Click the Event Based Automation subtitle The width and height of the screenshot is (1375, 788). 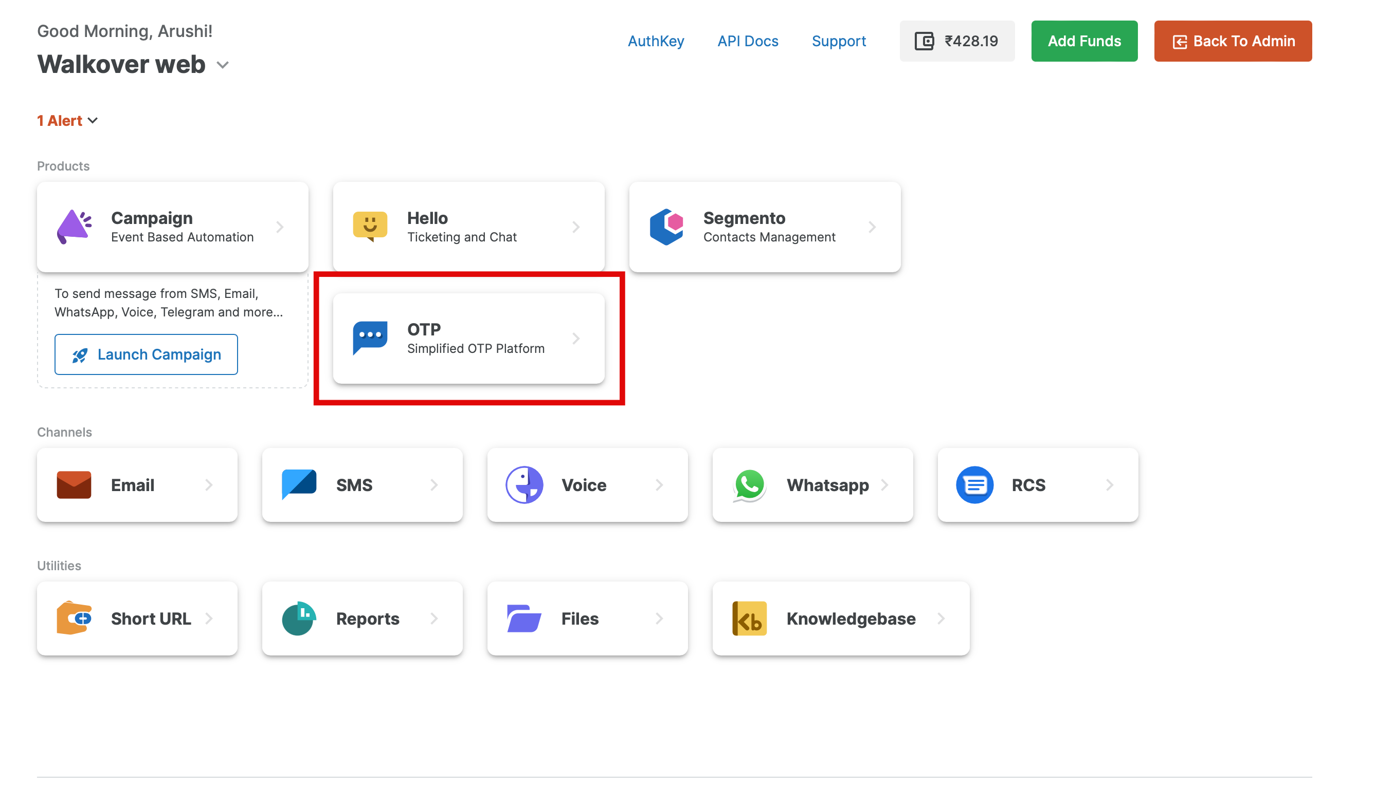click(x=182, y=237)
